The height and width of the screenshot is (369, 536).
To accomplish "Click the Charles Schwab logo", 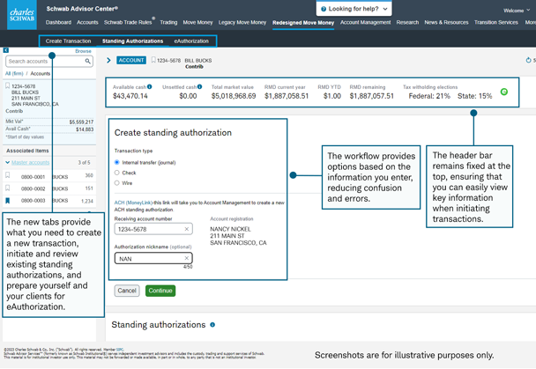I will (x=22, y=15).
